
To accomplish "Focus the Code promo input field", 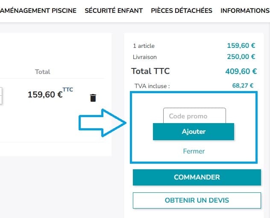I will tap(194, 116).
